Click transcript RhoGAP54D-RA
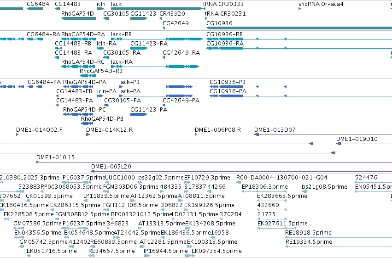392x258 pixels. (83, 34)
